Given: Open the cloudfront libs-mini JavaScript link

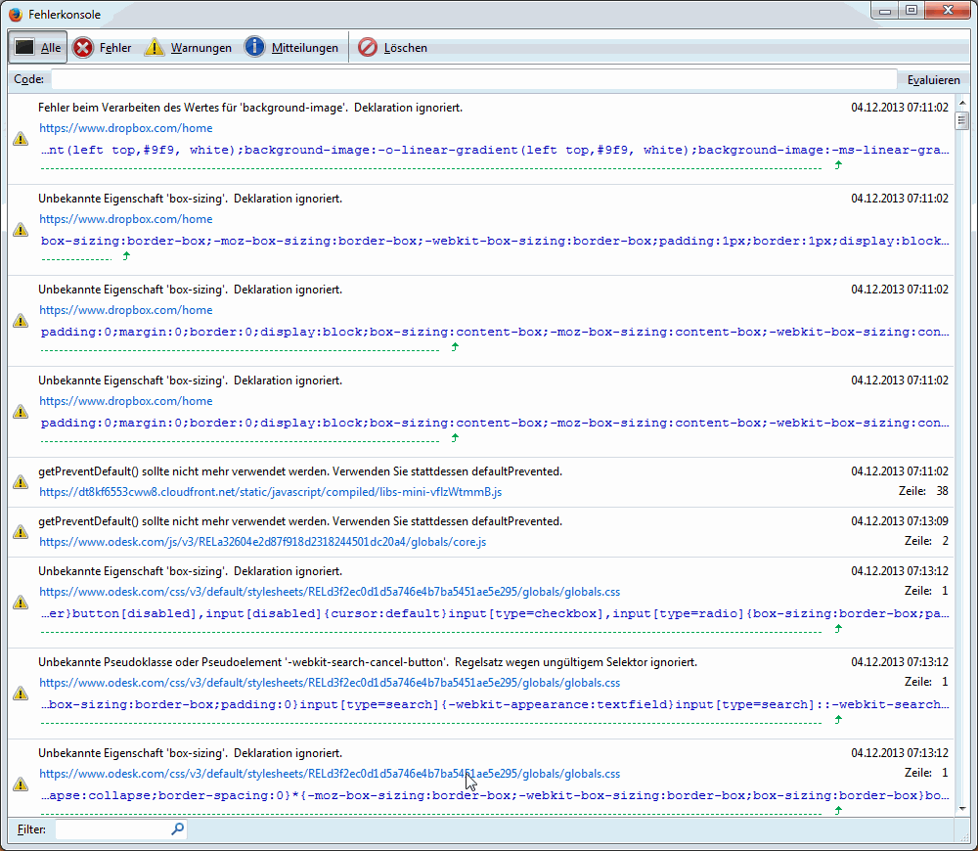Looking at the screenshot, I should (x=270, y=492).
